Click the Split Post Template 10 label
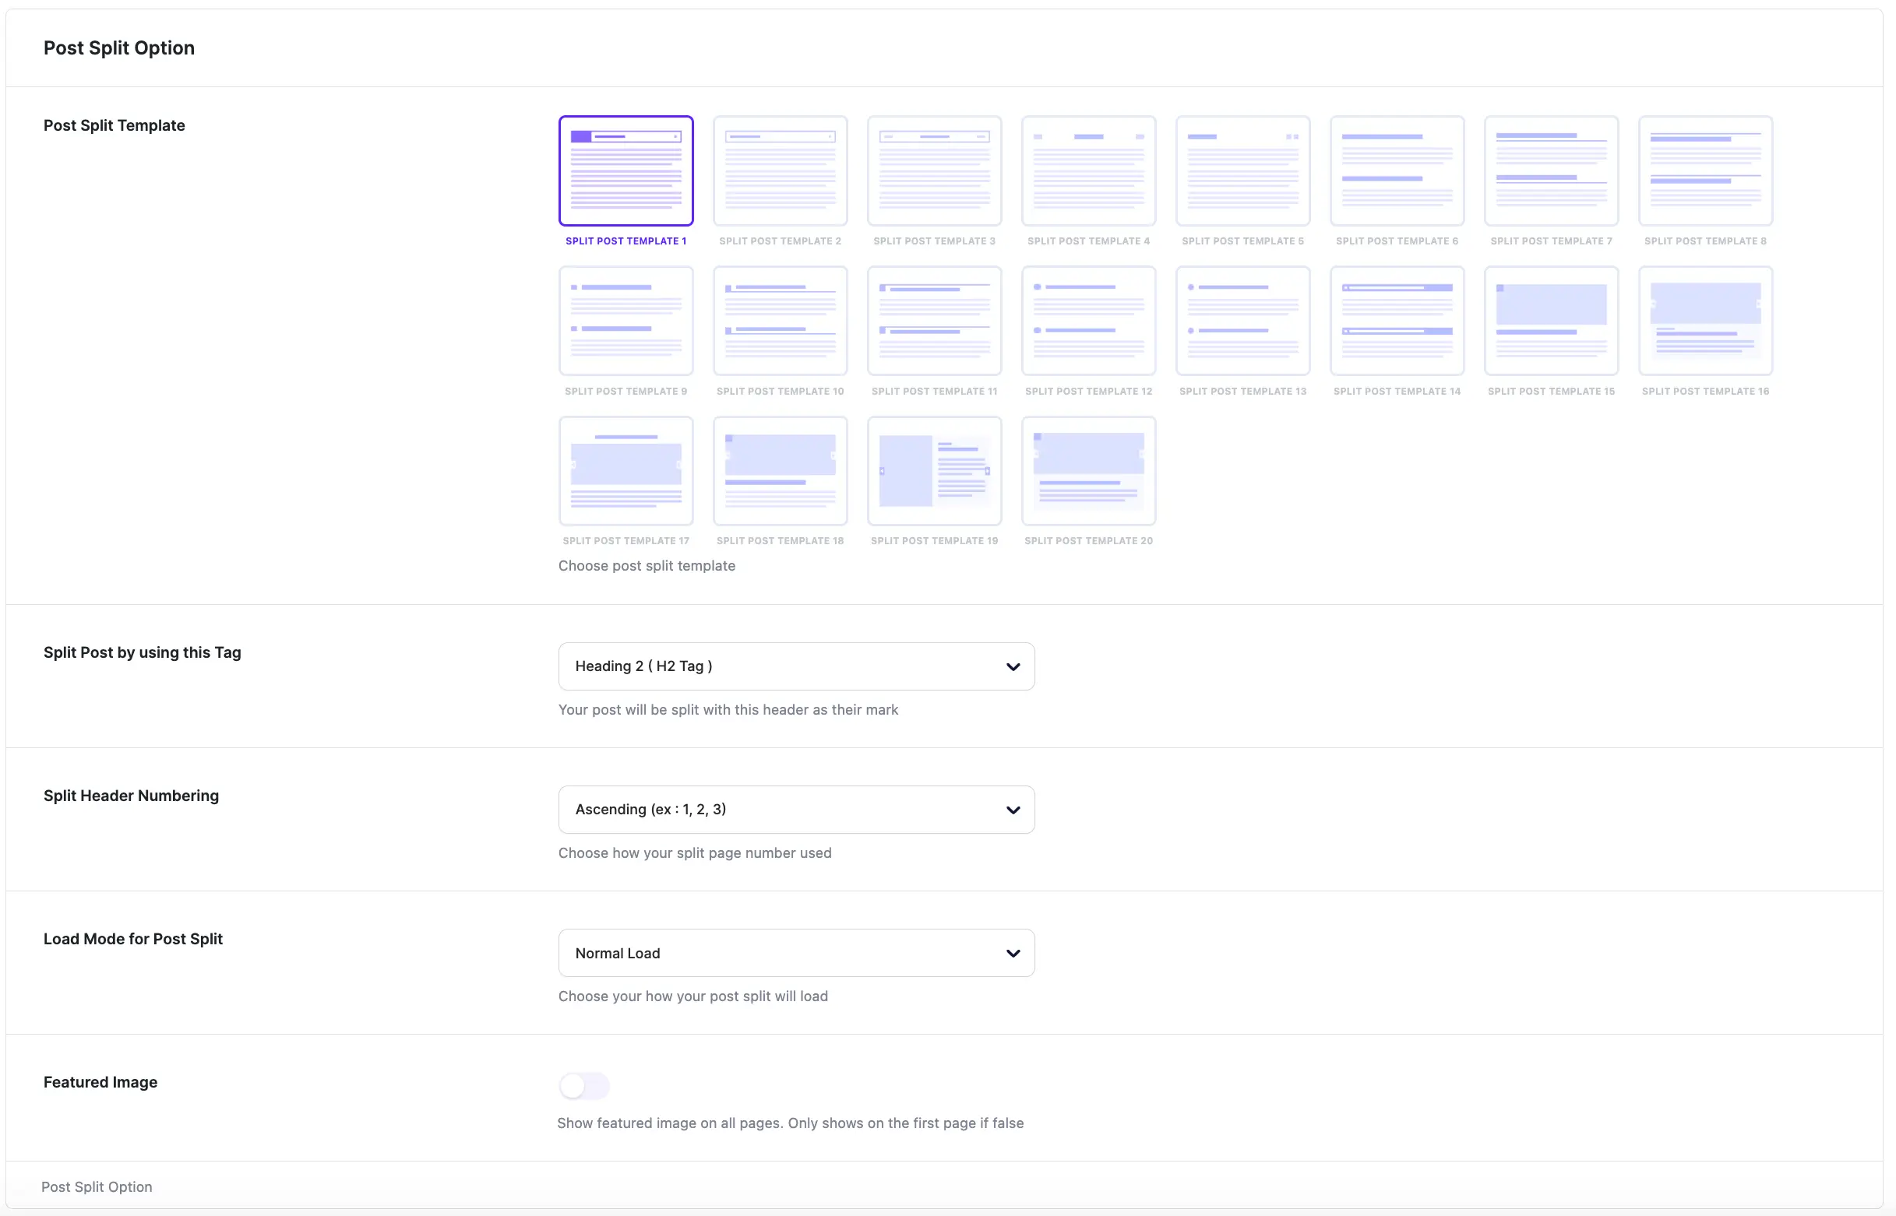 (x=780, y=392)
